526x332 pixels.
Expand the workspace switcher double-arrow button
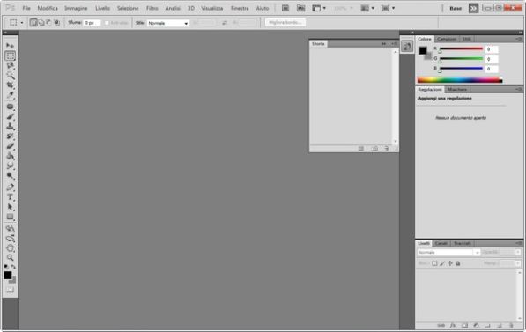point(473,9)
